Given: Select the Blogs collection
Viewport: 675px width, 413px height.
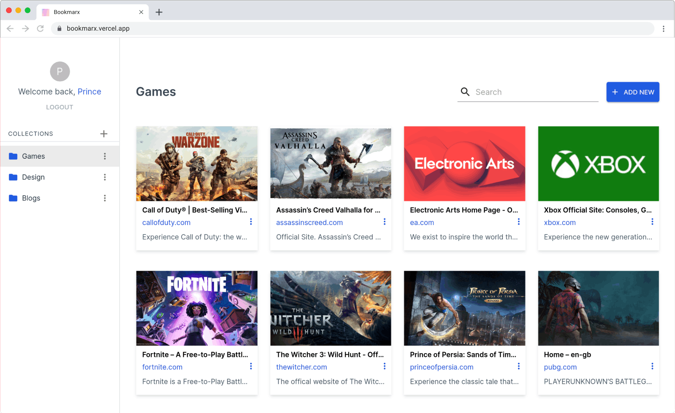Looking at the screenshot, I should tap(60, 198).
